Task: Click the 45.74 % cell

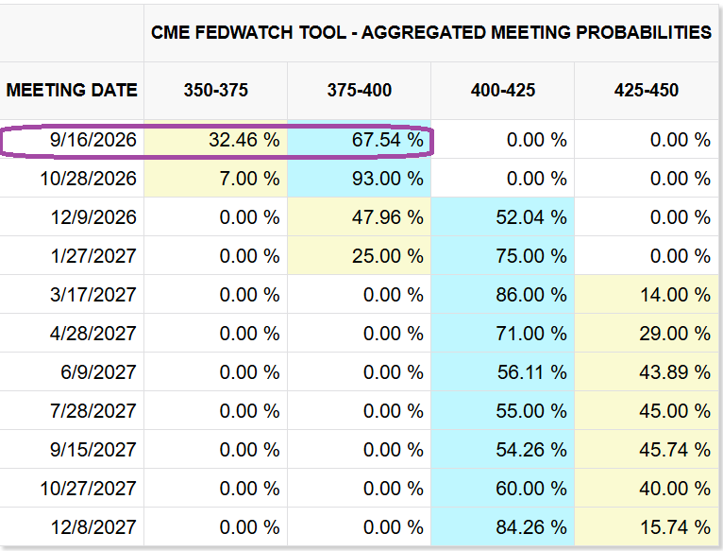Action: point(647,449)
